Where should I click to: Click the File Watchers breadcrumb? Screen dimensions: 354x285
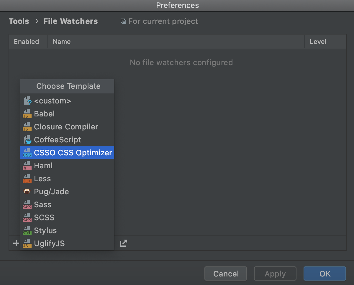pos(71,21)
